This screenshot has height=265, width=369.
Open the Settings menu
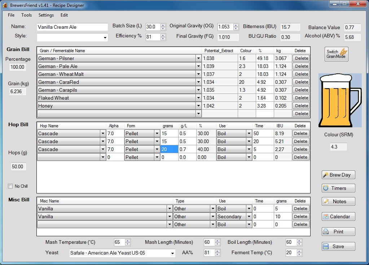point(46,15)
